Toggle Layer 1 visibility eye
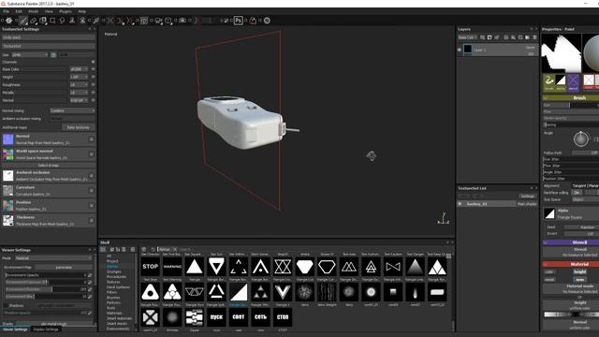The width and height of the screenshot is (599, 337). 460,50
